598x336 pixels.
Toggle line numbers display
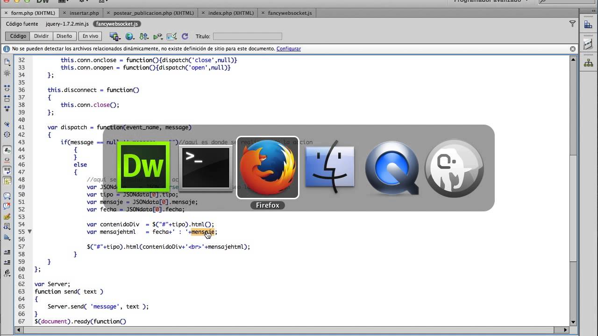7,150
